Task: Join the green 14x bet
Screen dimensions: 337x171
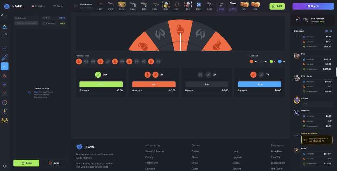Action: point(101,84)
